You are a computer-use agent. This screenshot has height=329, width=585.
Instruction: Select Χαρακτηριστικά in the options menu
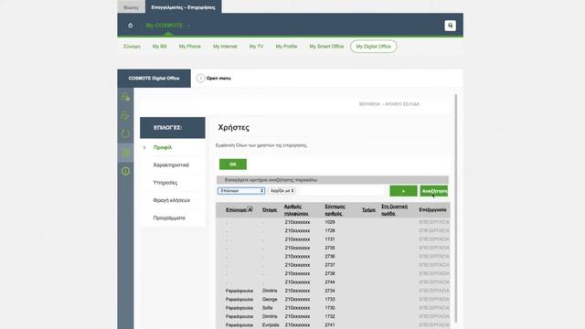(171, 164)
